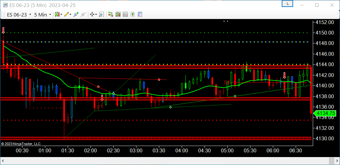Click the 01:30 time axis label
Viewport: 340px width, 165px height.
[x=68, y=150]
